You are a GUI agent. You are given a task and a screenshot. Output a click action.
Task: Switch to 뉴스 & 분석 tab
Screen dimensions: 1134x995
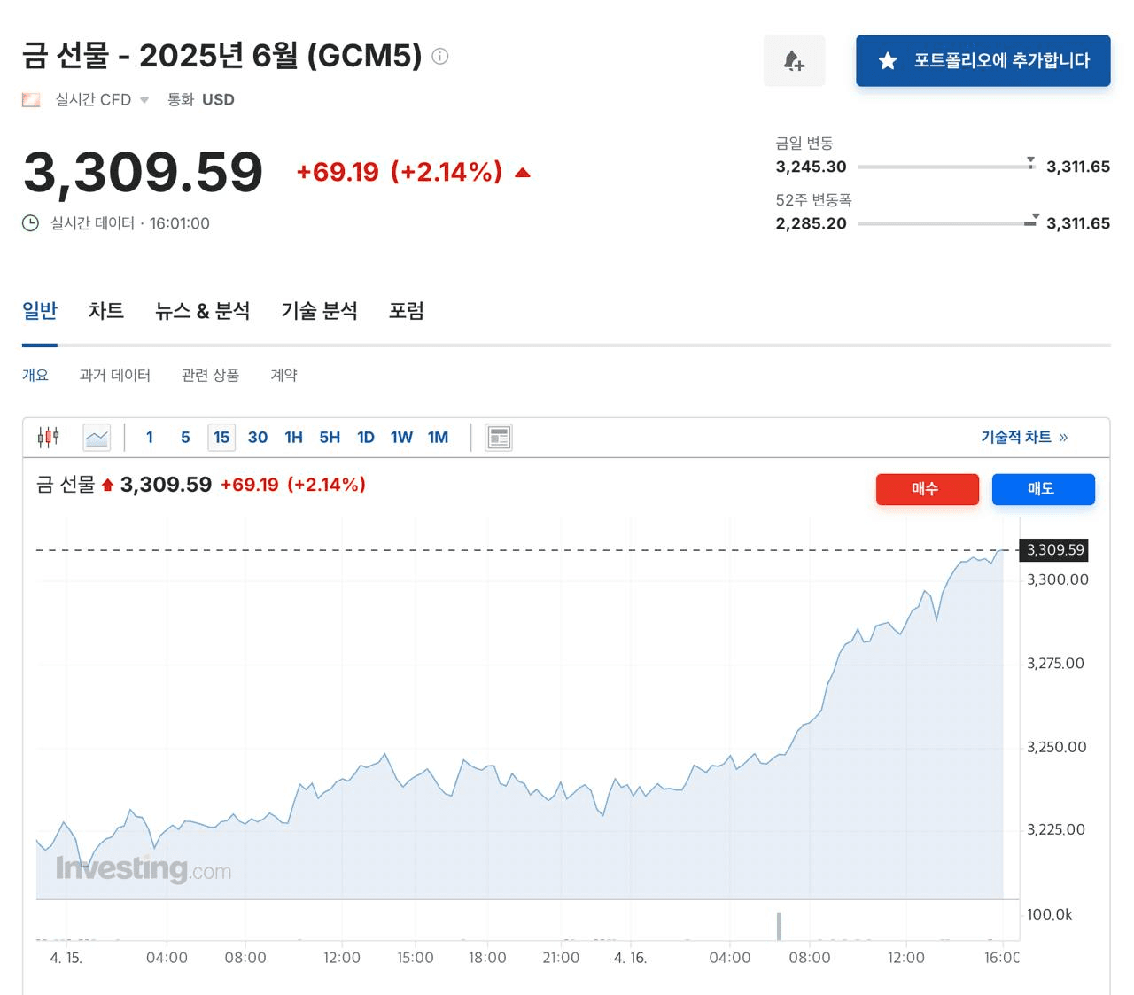[x=202, y=311]
